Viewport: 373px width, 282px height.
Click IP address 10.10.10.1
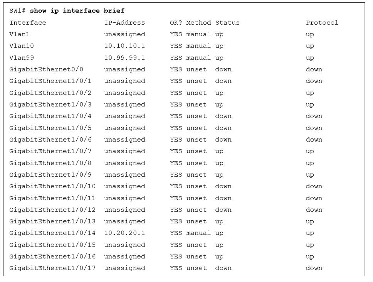[x=124, y=46]
